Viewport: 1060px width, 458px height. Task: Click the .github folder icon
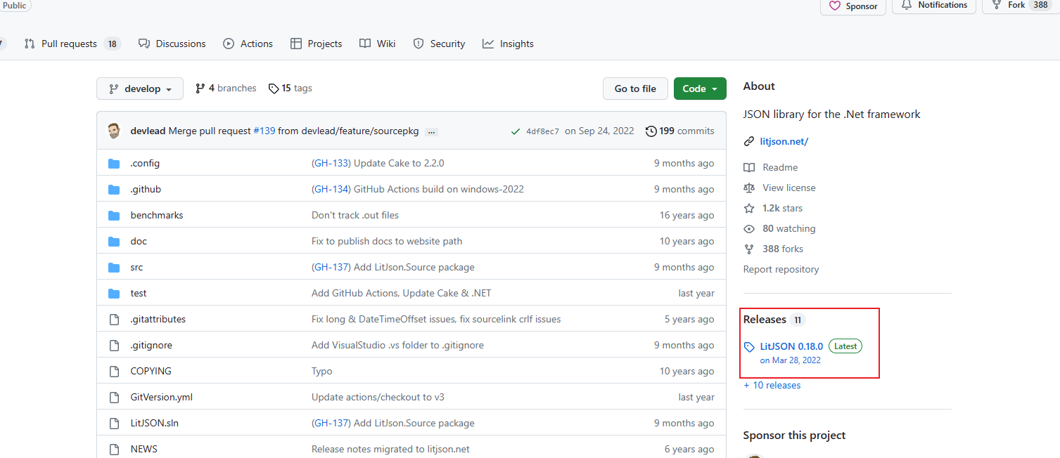tap(114, 190)
